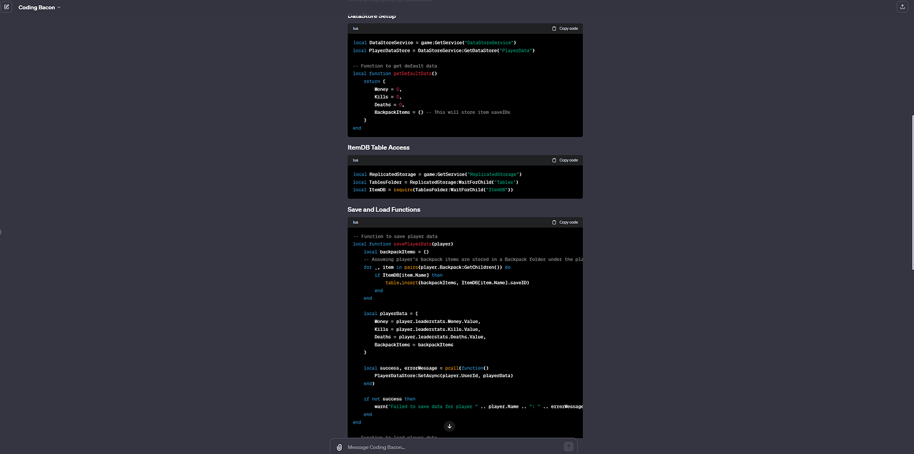Click the clipboard icon on Save and Load Functions

pos(554,222)
